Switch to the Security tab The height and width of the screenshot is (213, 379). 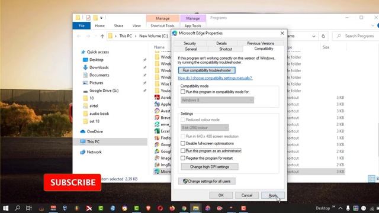189,43
